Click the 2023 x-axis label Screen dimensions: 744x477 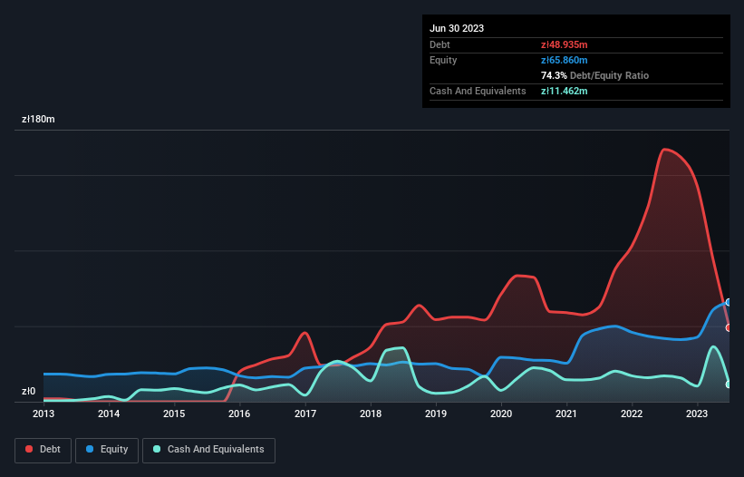click(697, 414)
